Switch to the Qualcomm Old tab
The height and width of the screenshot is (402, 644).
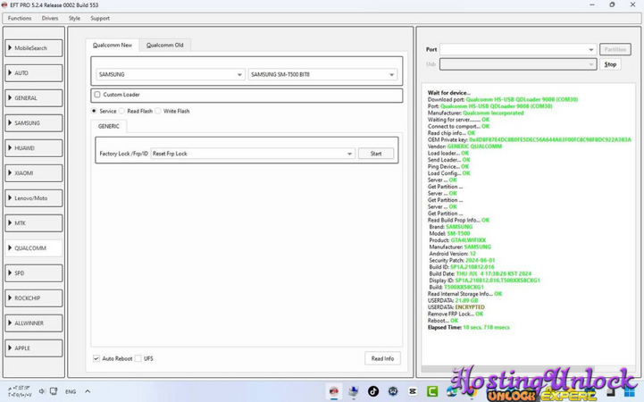pos(165,45)
